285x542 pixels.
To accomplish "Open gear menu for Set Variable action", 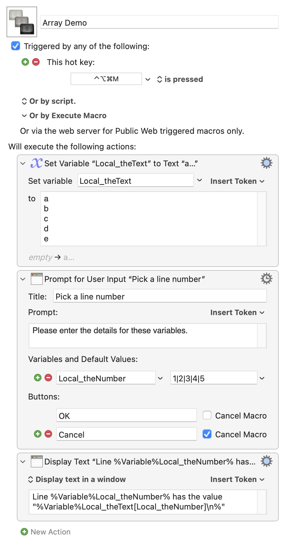I will pos(266,163).
